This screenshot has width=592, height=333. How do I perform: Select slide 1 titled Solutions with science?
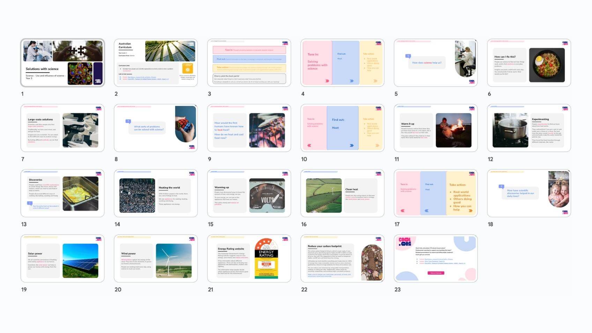[62, 63]
